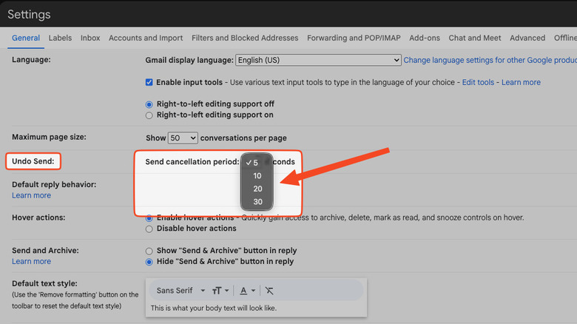Open the Filters and Blocked Addresses tab
The image size is (577, 324).
pos(245,38)
